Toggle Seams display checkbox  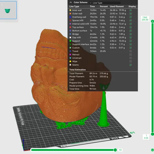pos(130,65)
